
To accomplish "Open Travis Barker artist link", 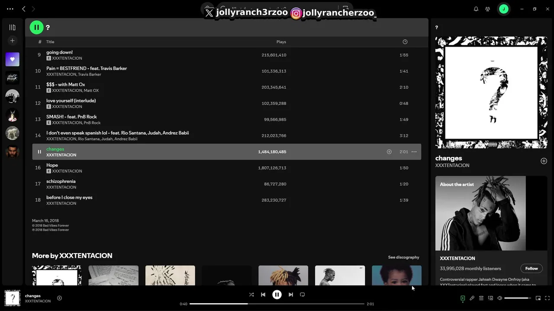I will pyautogui.click(x=90, y=74).
